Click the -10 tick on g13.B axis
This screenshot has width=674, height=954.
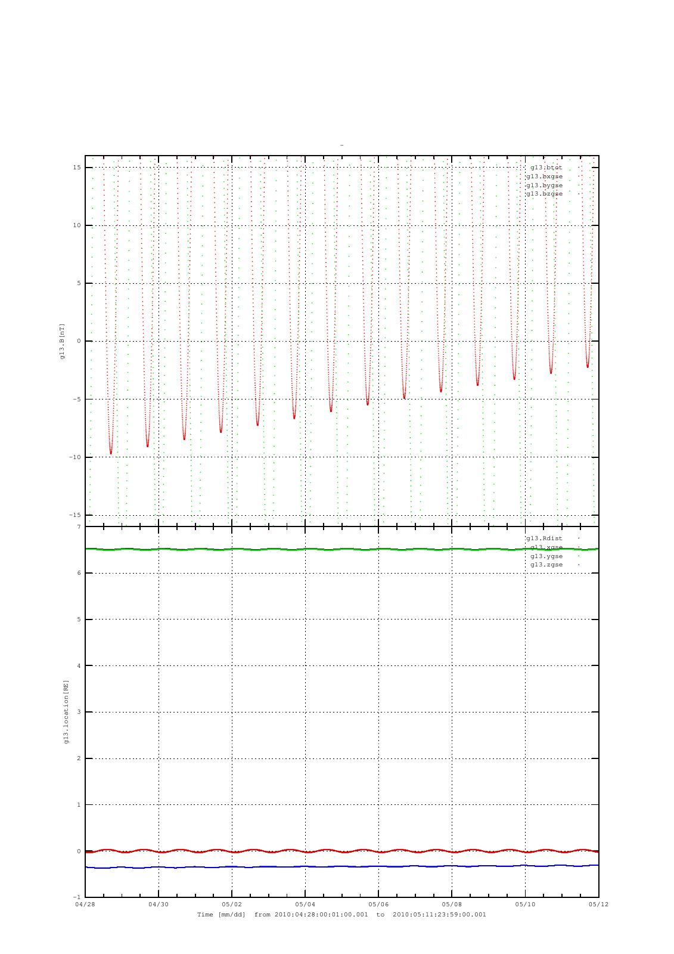click(x=75, y=457)
